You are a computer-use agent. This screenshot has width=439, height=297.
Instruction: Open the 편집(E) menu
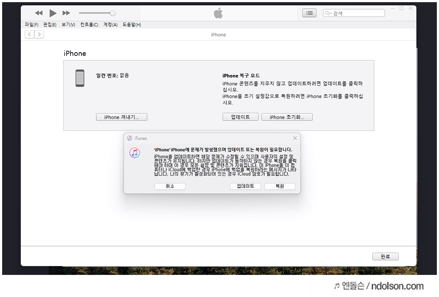tap(50, 25)
